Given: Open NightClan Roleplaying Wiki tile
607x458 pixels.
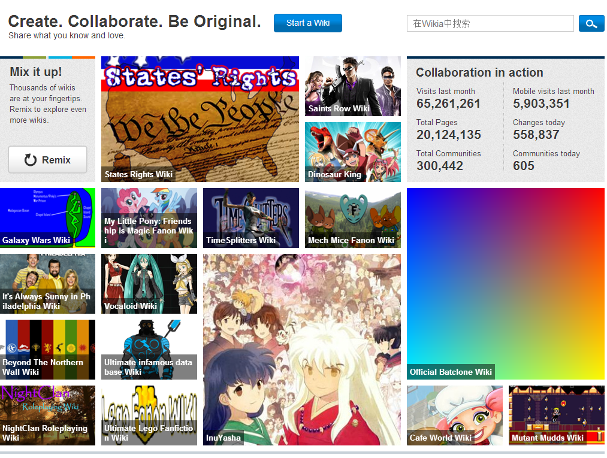Looking at the screenshot, I should coord(47,415).
